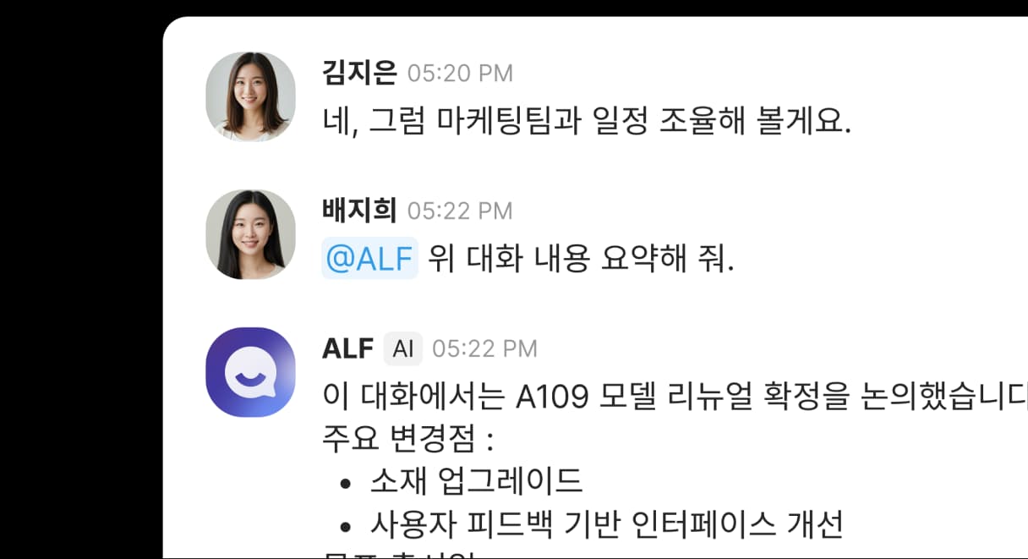Open 김지은's profile via her name

tap(359, 73)
